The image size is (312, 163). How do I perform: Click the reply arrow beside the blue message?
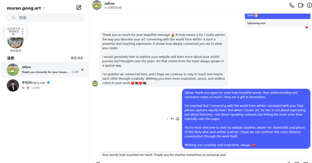pos(172,119)
